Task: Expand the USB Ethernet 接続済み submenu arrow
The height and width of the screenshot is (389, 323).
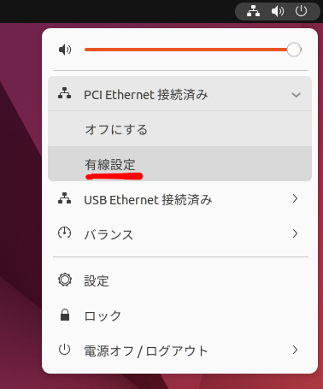Action: [x=295, y=198]
